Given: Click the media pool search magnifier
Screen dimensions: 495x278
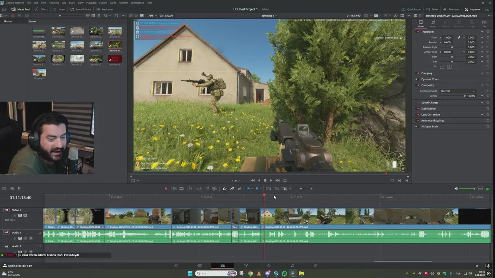Looking at the screenshot, I should 106,15.
